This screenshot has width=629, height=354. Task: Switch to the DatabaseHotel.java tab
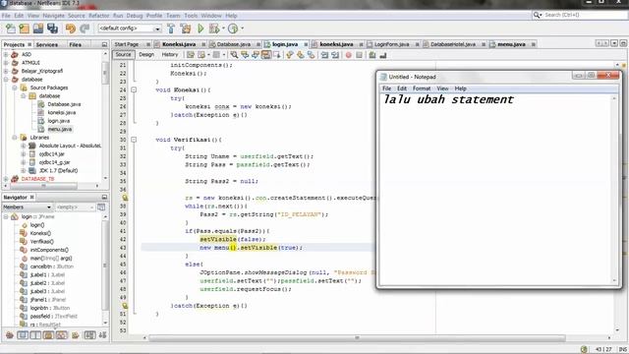tap(452, 44)
